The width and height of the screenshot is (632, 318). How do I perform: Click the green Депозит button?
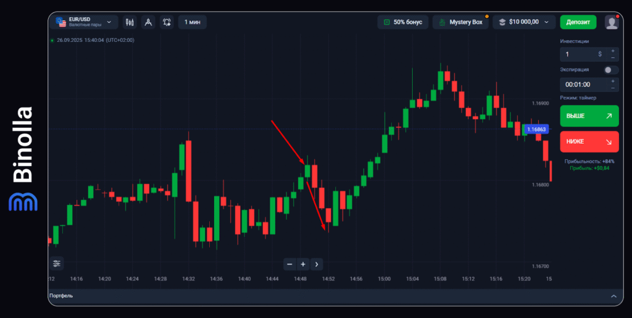click(x=578, y=22)
